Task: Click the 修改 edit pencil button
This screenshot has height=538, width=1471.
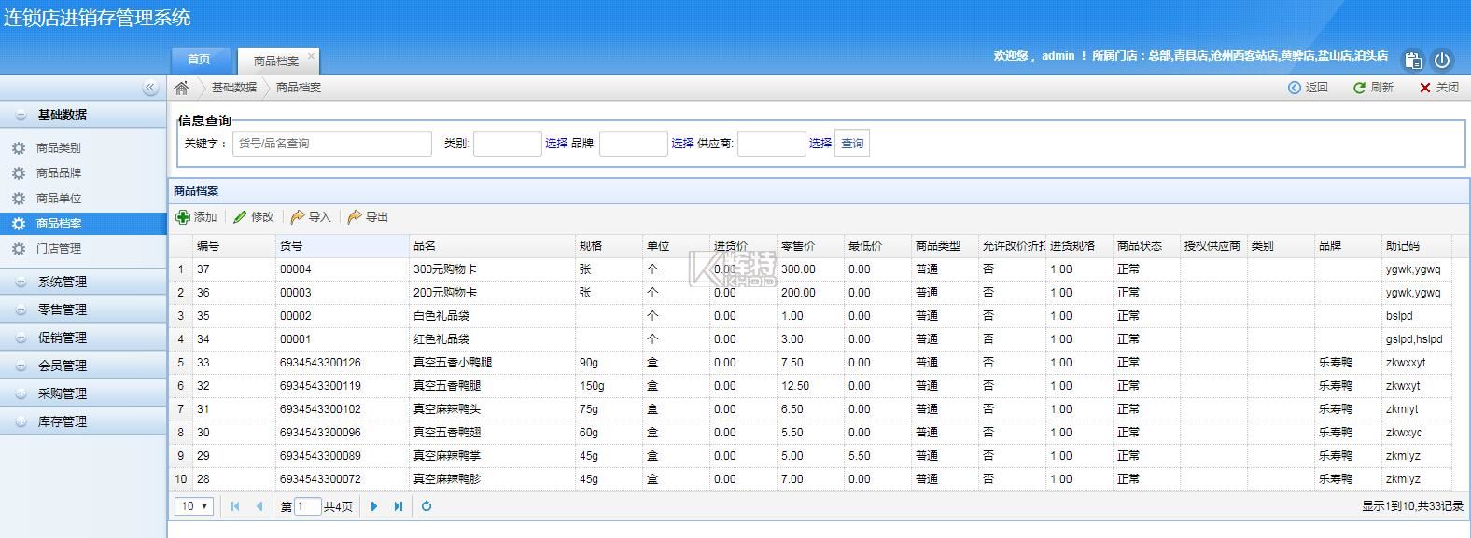Action: pyautogui.click(x=254, y=217)
